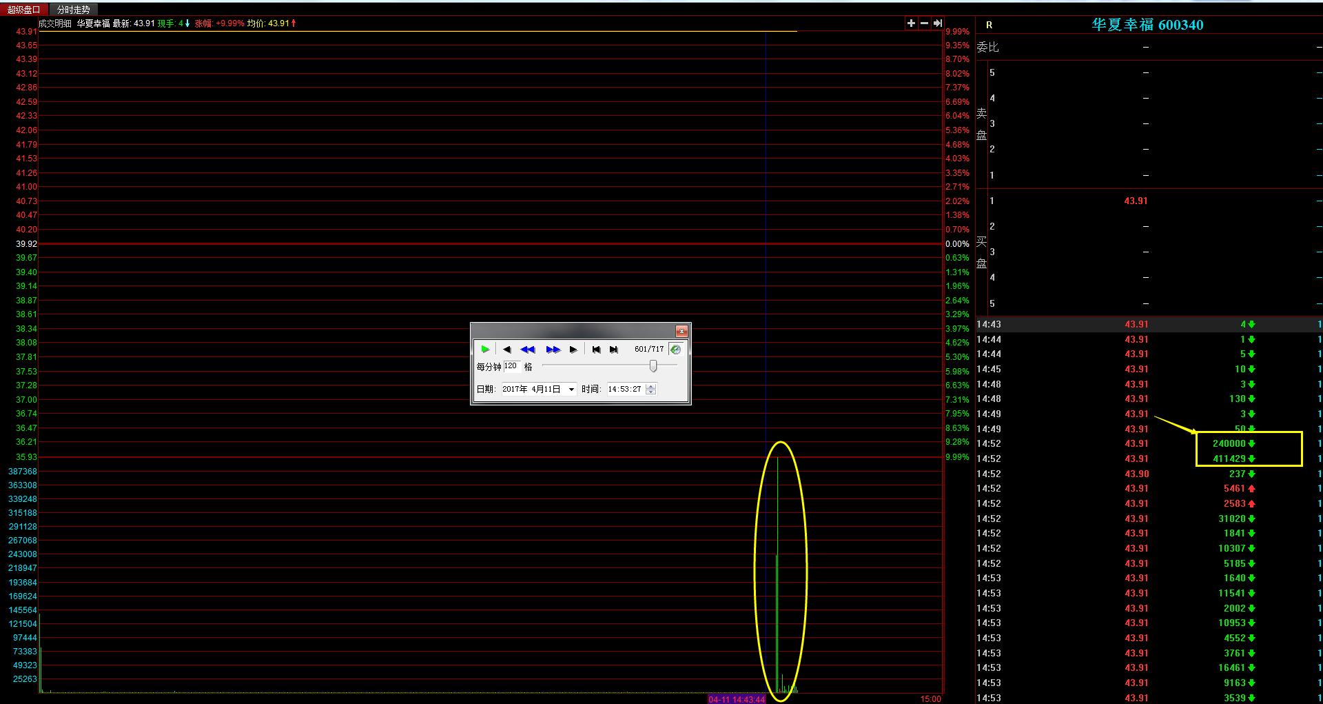Image resolution: width=1323 pixels, height=704 pixels.
Task: Click the jump-to-end arrow icon on chart toolbar
Action: point(937,23)
